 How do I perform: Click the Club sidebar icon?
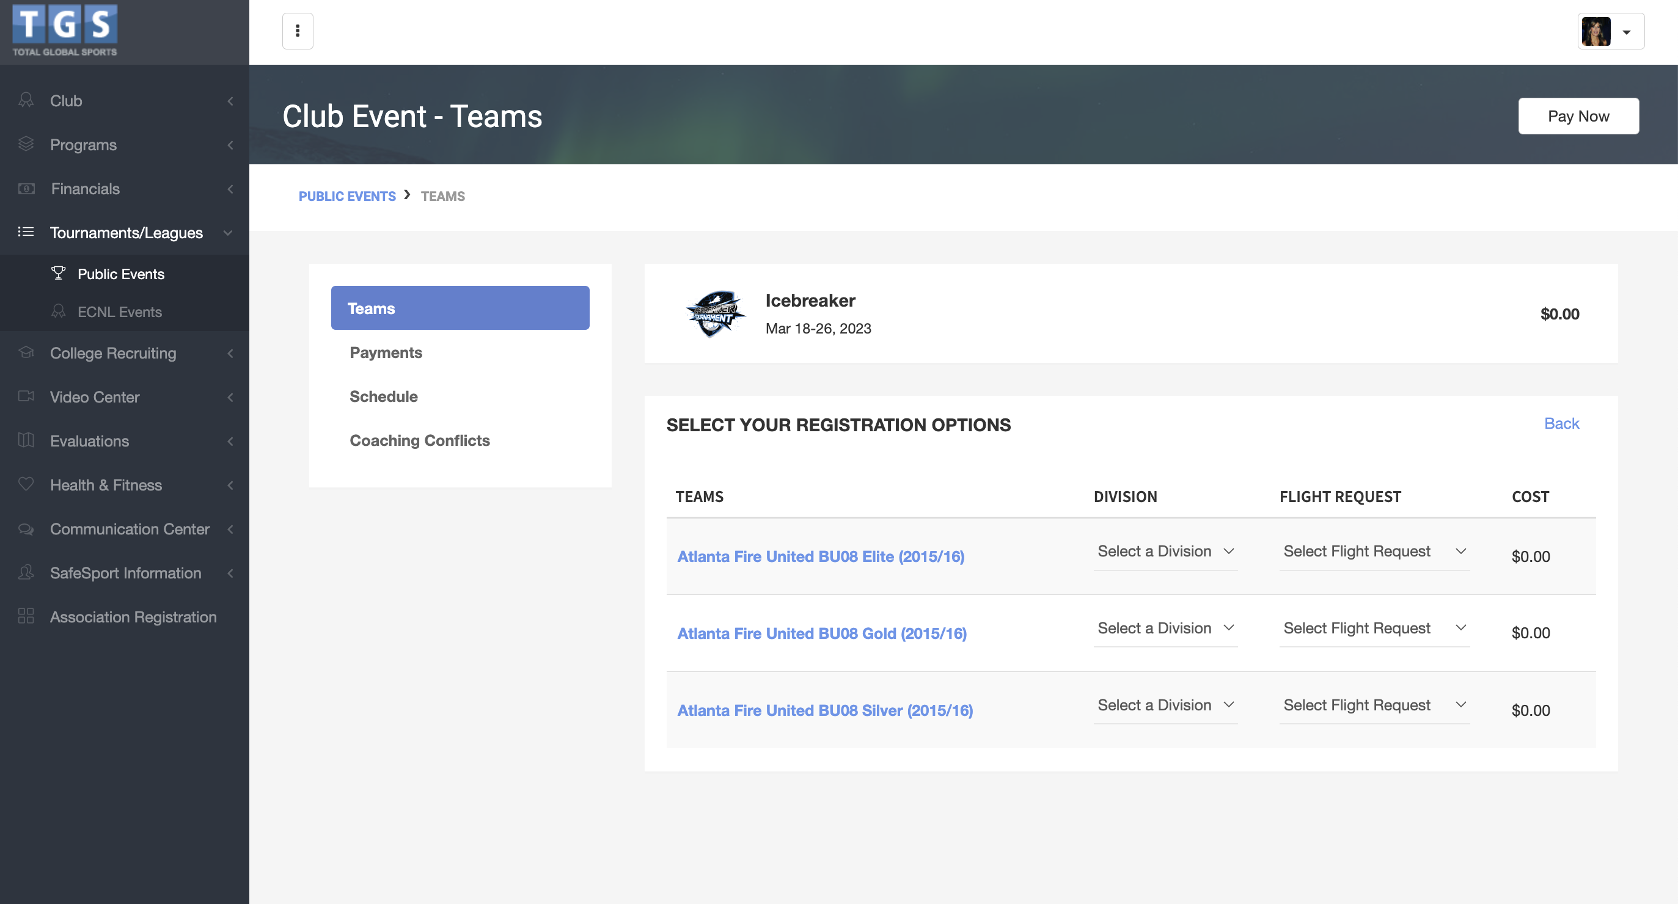pos(26,100)
